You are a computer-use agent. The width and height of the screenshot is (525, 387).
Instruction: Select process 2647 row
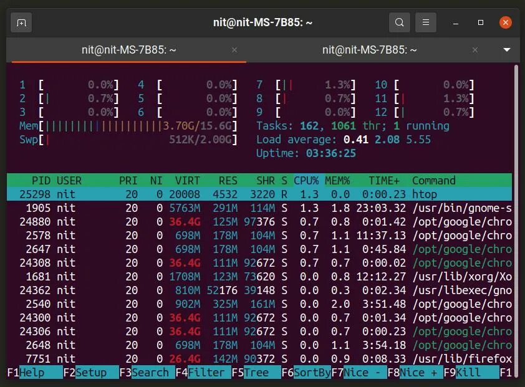click(259, 249)
